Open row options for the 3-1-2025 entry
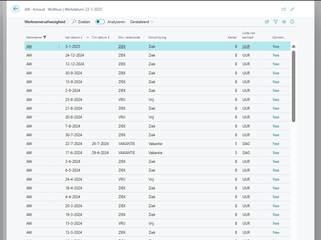Image resolution: width=321 pixels, height=240 pixels. 59,46
